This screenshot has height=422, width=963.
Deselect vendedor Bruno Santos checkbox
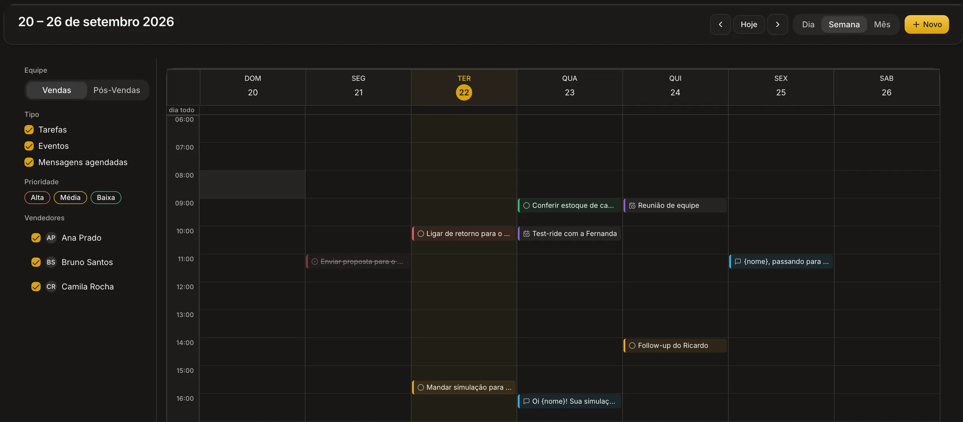point(36,262)
